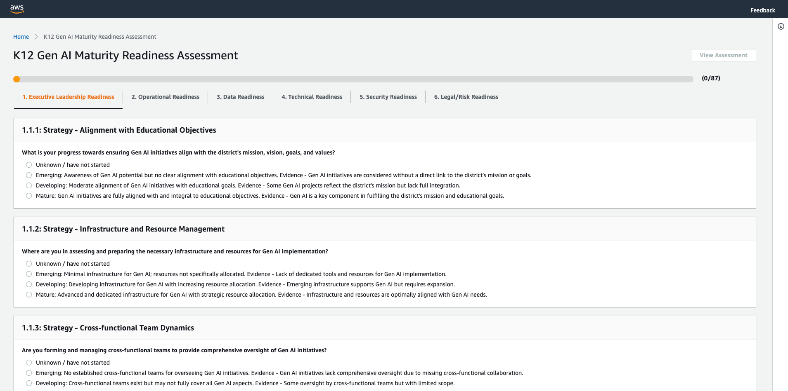The height and width of the screenshot is (391, 788).
Task: Open the Data Readiness tab
Action: point(240,97)
